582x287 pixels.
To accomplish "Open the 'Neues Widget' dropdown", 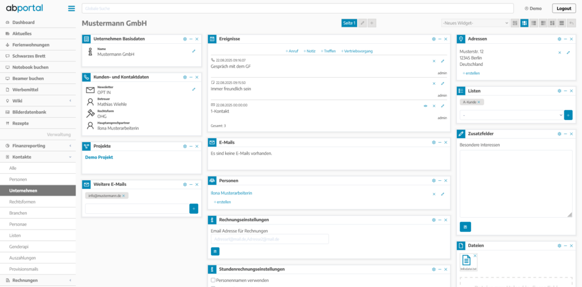I will (475, 23).
